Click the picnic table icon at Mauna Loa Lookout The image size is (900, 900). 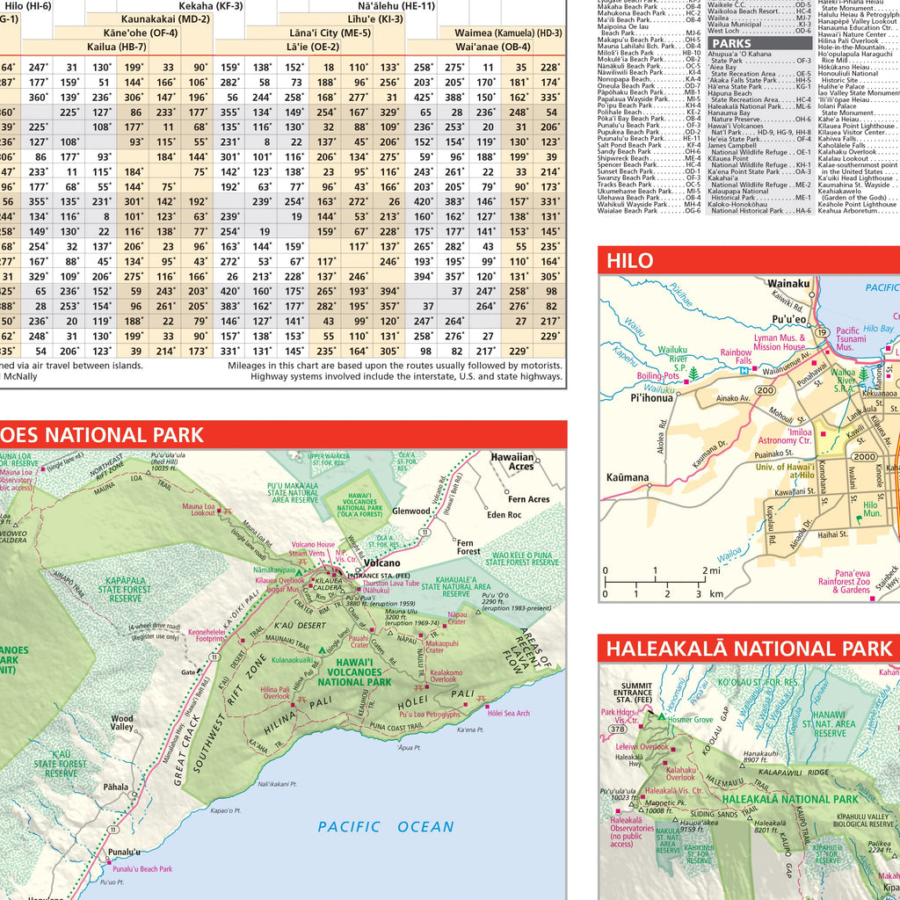tap(226, 511)
